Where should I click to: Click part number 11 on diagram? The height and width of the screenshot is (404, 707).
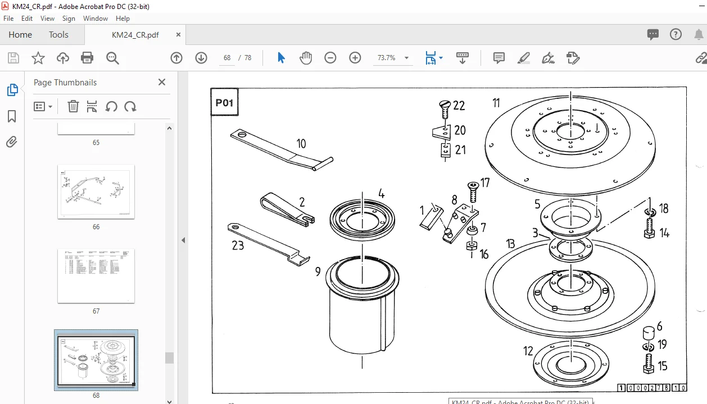[496, 103]
